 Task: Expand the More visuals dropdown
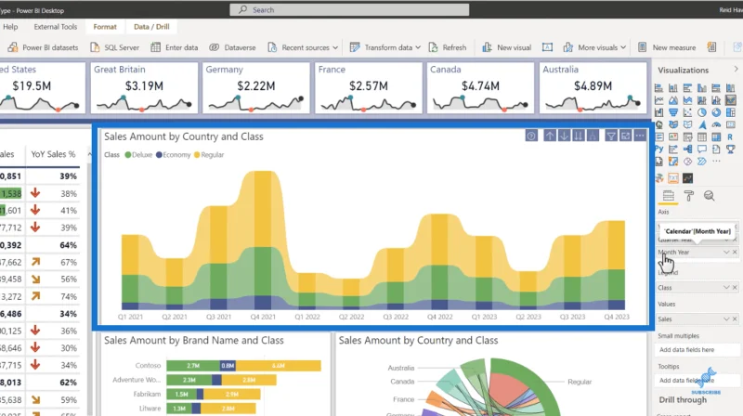[x=623, y=47]
